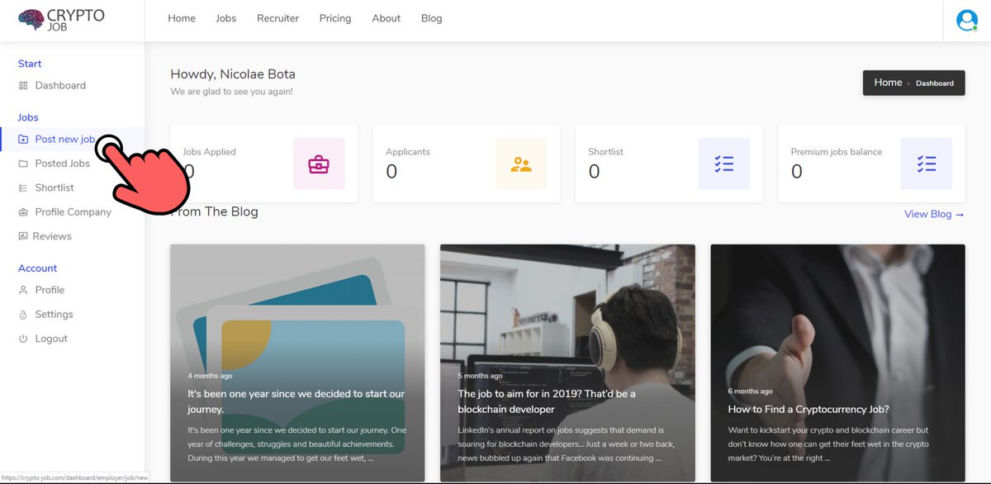Click the Shortlist list icon in sidebar

pyautogui.click(x=23, y=188)
